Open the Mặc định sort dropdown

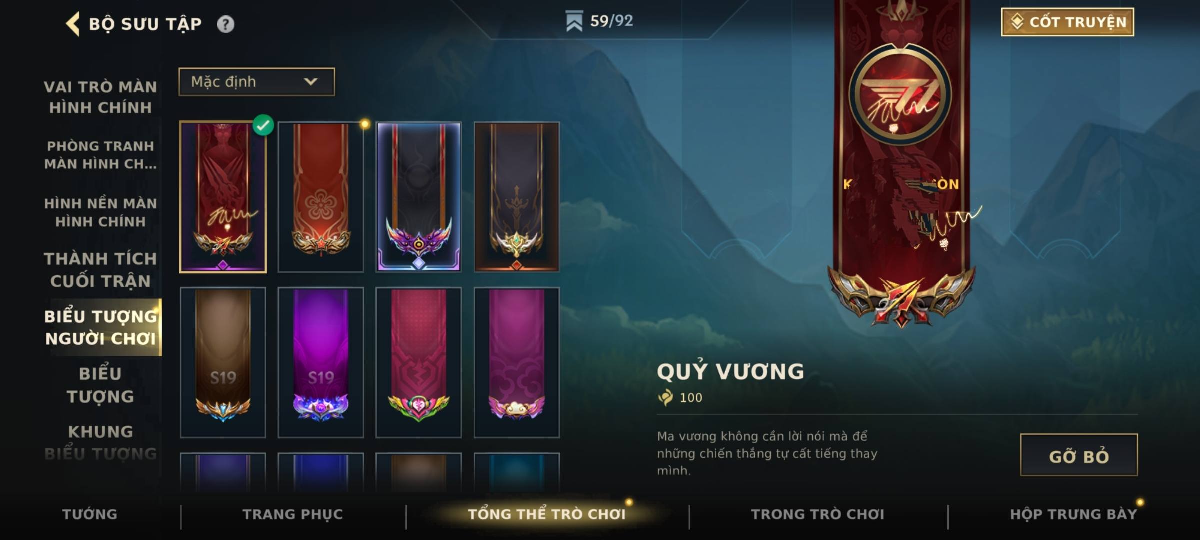point(257,82)
